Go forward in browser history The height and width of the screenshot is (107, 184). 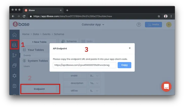19,16
